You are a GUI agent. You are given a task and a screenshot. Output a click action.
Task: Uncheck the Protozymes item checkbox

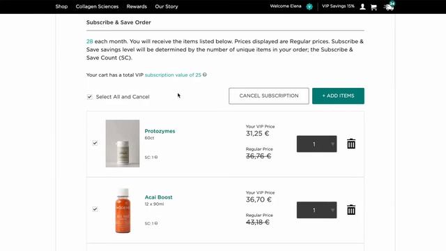pos(95,143)
